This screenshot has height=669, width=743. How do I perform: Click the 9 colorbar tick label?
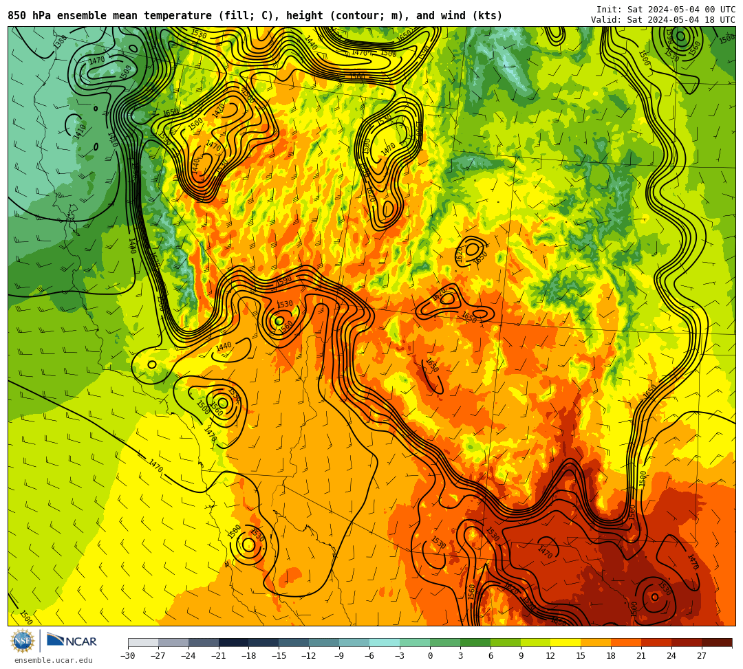coord(521,656)
